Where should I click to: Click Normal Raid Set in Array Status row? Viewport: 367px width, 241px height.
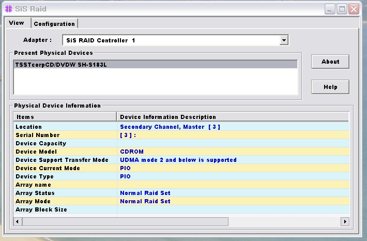click(x=145, y=193)
